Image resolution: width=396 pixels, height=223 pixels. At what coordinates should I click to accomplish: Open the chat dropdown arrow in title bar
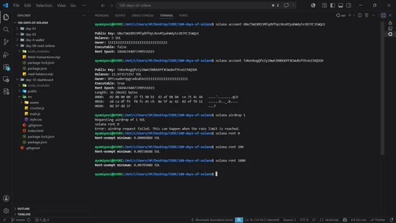click(x=293, y=5)
